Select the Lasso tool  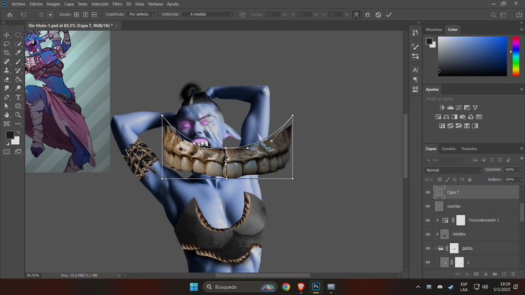pos(6,44)
